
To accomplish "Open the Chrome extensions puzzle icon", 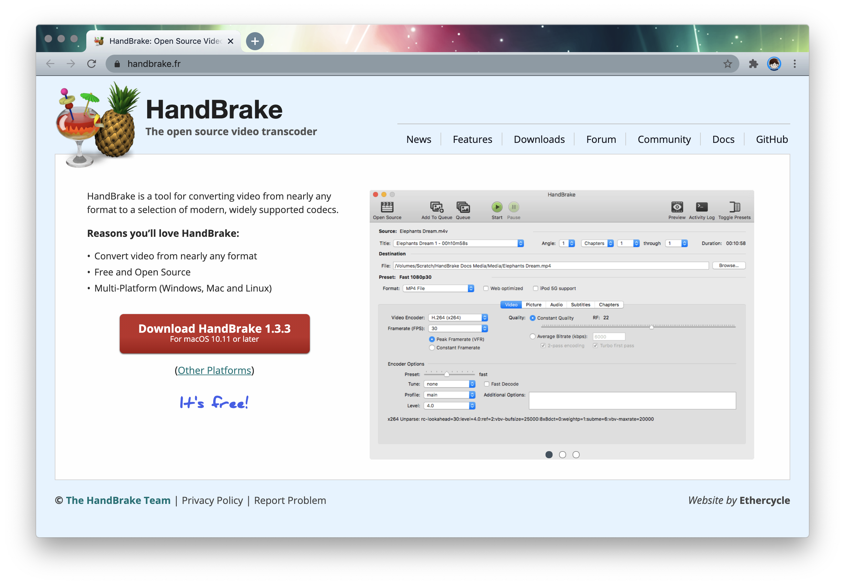I will pos(753,64).
